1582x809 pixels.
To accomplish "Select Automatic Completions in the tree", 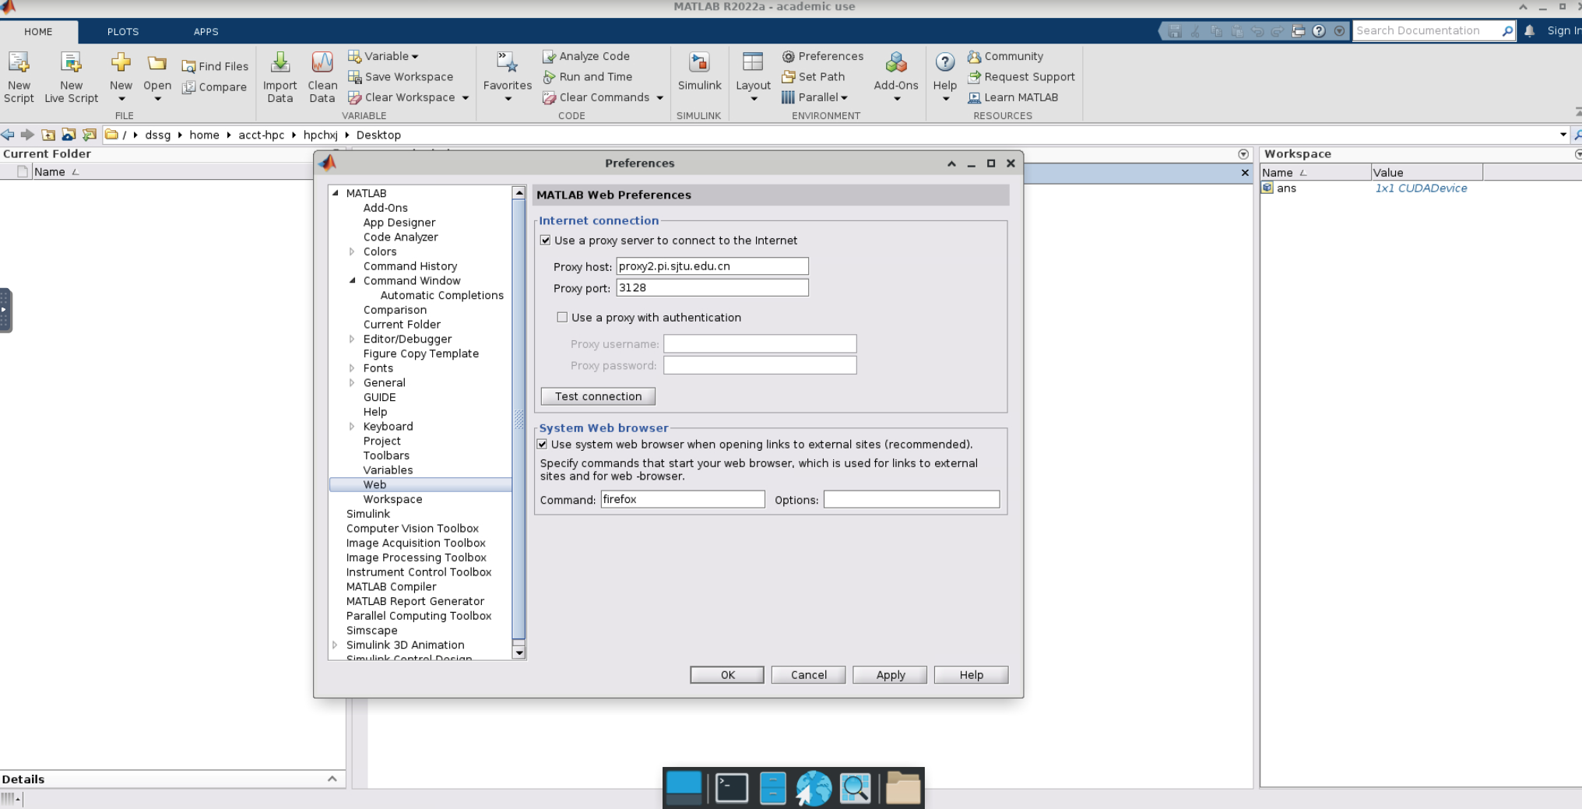I will click(441, 295).
